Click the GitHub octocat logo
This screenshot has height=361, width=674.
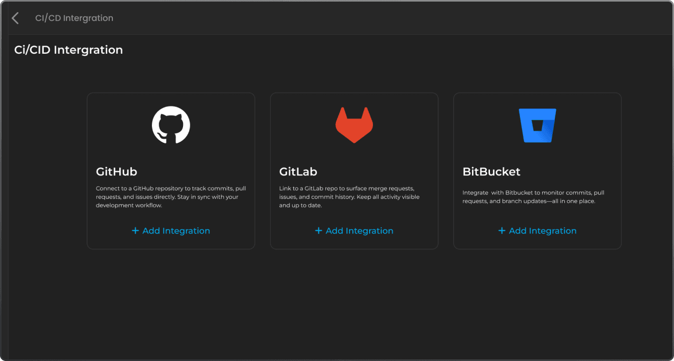click(x=170, y=125)
